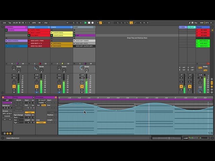Open the MPC 16 Swing groove dropdown
Screen dimensions: 215x161
coord(7,113)
